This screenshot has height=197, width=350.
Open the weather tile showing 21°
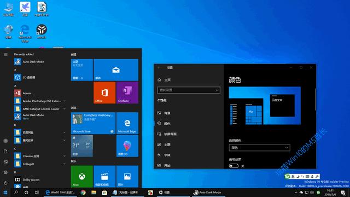click(x=81, y=146)
